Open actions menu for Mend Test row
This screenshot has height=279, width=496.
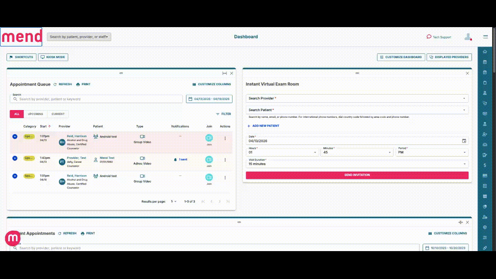click(225, 160)
